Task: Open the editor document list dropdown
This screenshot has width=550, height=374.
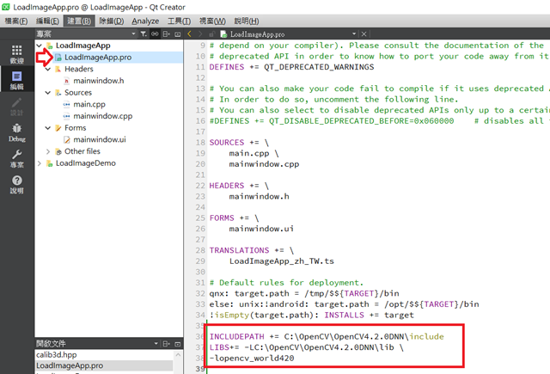Action: pos(354,34)
